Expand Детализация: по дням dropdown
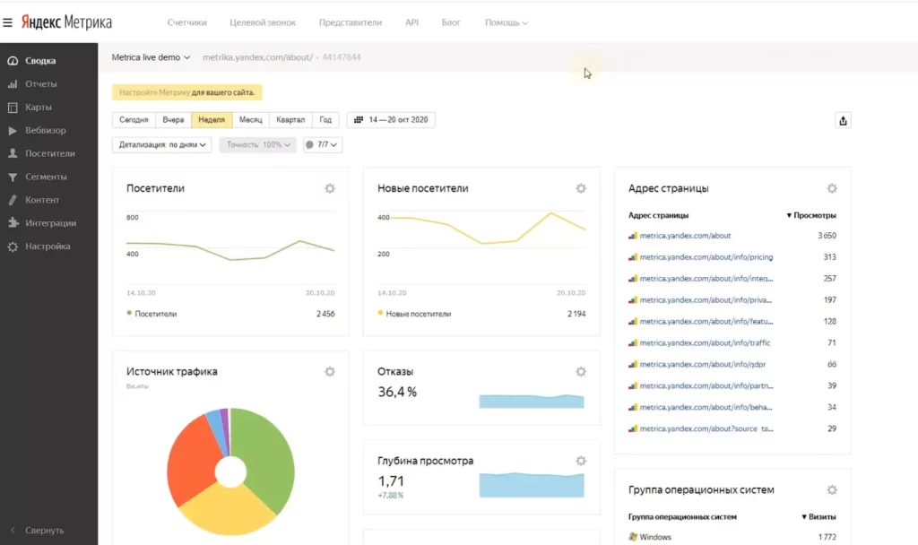Image resolution: width=918 pixels, height=545 pixels. coord(161,144)
